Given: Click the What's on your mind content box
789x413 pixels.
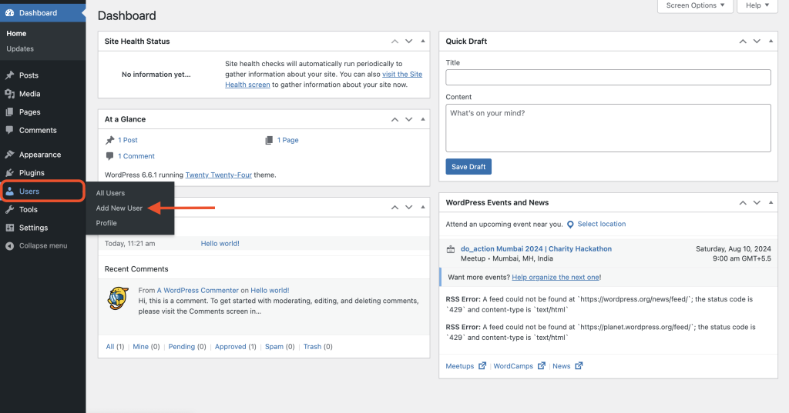Looking at the screenshot, I should coord(608,128).
